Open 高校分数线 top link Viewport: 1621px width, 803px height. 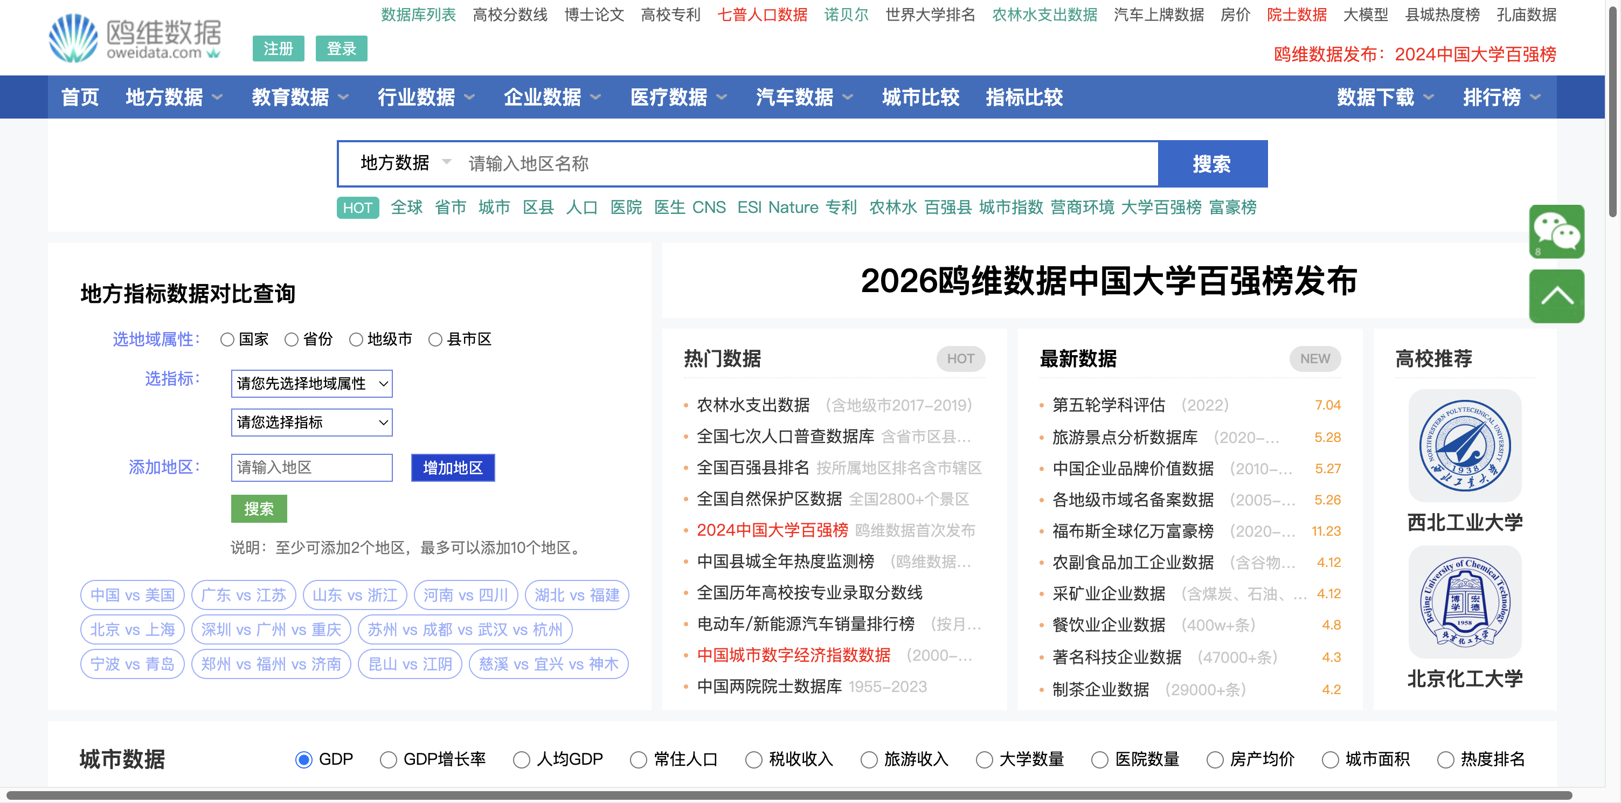click(510, 15)
